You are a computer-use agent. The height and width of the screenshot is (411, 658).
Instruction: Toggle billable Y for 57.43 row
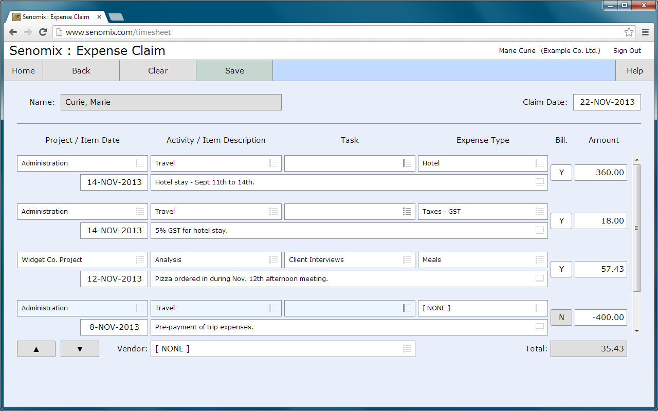coord(561,269)
